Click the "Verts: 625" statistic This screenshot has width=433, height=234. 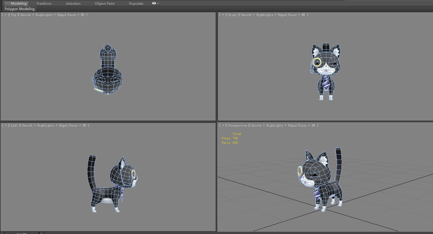(x=230, y=143)
